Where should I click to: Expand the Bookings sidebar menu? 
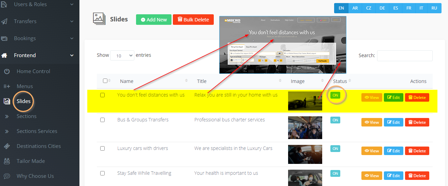tap(40, 38)
